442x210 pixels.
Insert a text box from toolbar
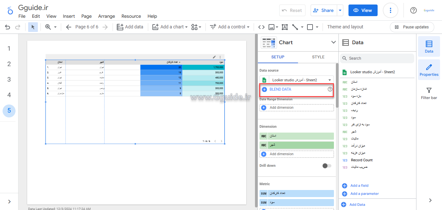[285, 27]
